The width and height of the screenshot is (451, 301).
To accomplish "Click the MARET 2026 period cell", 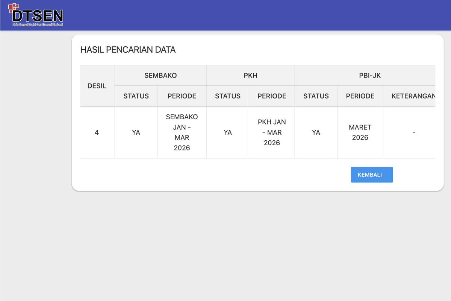I will (x=360, y=132).
